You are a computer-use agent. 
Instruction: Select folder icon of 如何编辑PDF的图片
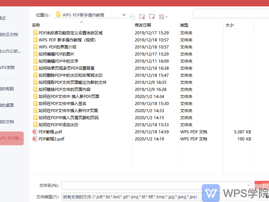[35, 54]
